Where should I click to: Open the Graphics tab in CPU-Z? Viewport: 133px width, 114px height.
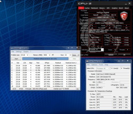pos(115,8)
